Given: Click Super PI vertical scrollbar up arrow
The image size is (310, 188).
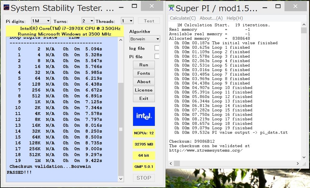Looking at the screenshot, I should pos(304,24).
